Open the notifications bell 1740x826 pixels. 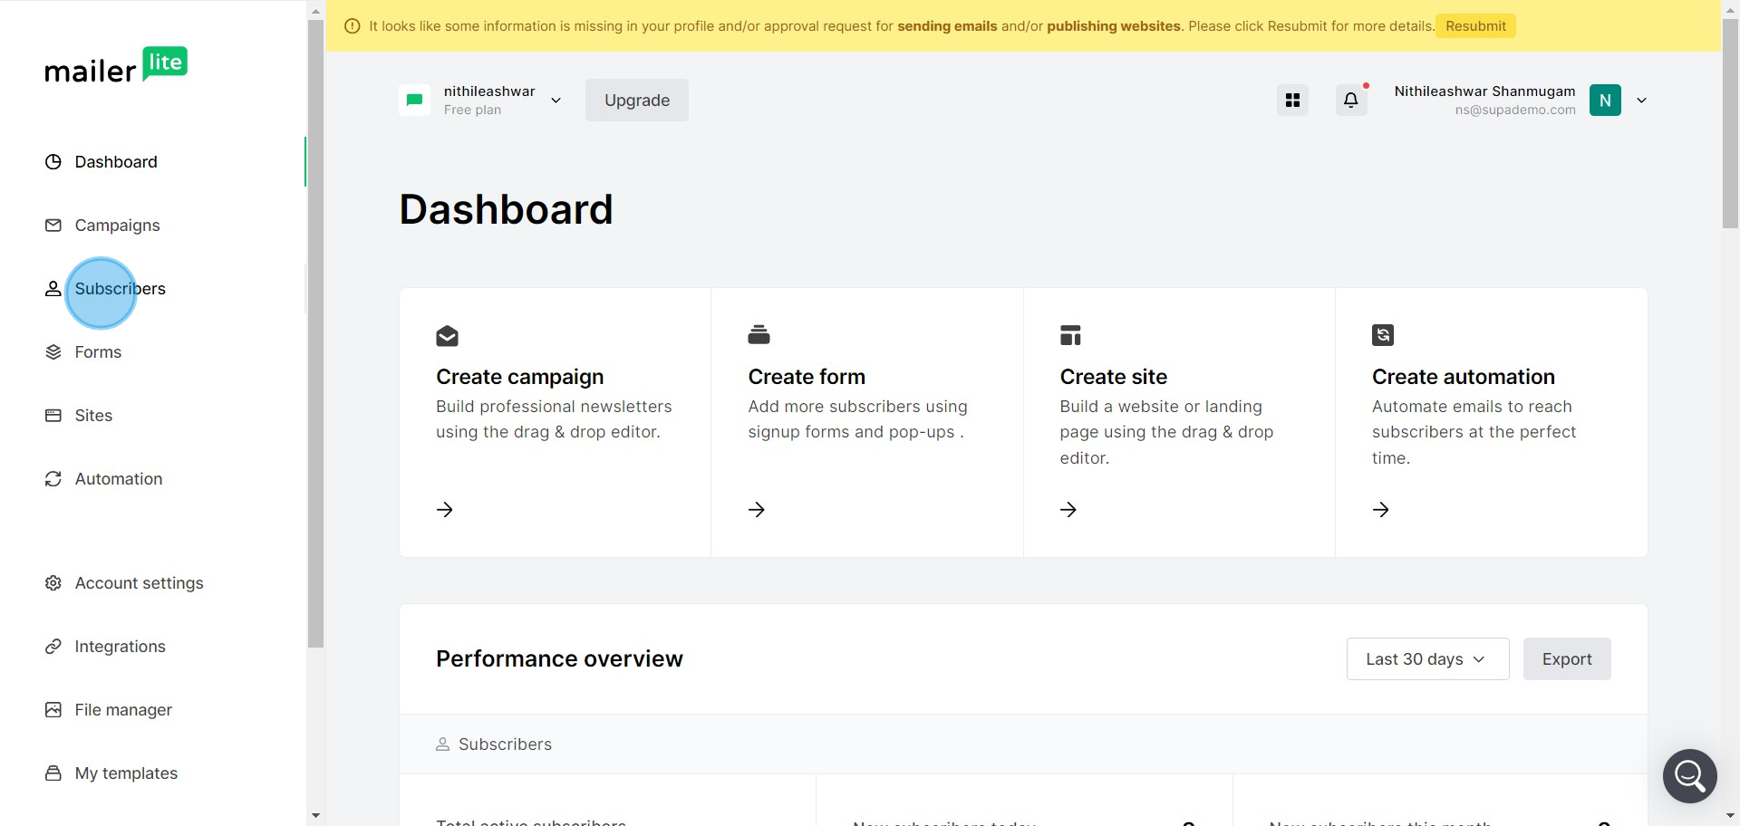[x=1351, y=101]
